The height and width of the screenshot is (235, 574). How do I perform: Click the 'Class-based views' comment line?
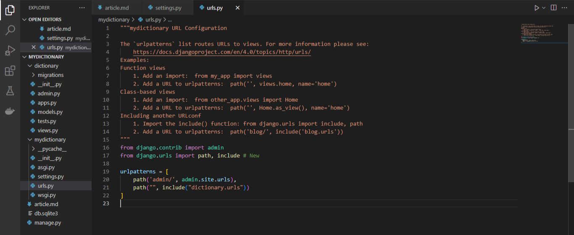coord(147,92)
